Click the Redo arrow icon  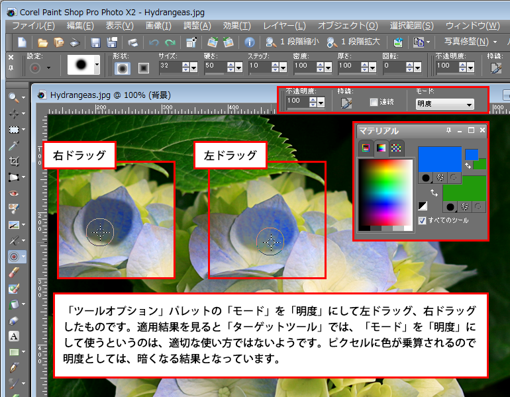(170, 42)
